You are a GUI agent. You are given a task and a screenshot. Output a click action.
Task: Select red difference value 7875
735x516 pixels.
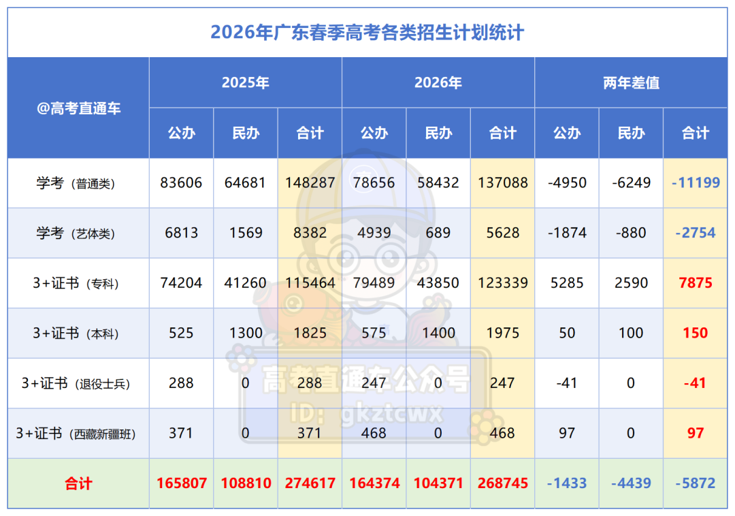pyautogui.click(x=695, y=283)
